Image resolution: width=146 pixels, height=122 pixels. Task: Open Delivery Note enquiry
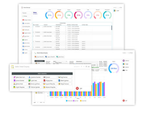(x=20, y=84)
